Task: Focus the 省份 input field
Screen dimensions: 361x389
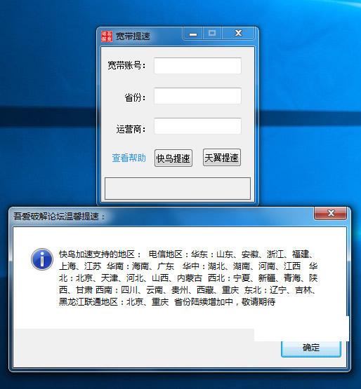Action: (x=197, y=96)
